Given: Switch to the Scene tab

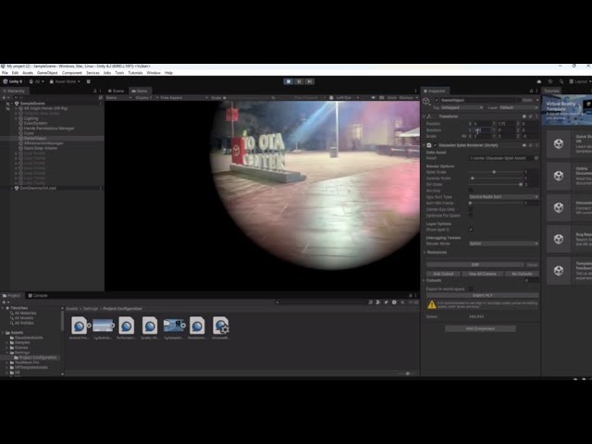Looking at the screenshot, I should point(116,91).
